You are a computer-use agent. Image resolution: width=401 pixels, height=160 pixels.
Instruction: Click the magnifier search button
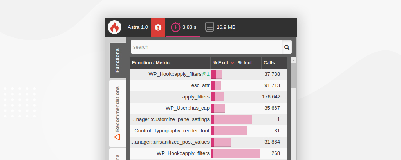pos(287,47)
